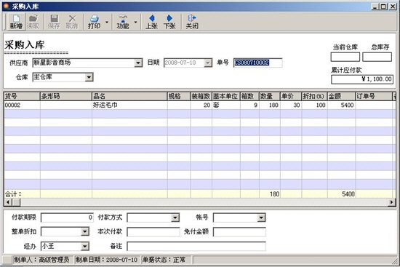Click the 本次付款 input field
This screenshot has height=267, width=400.
coord(153,232)
